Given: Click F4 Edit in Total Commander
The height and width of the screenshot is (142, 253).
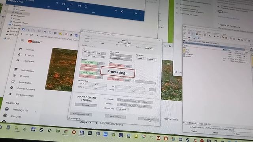Looking at the screenshot, I should point(215,133).
